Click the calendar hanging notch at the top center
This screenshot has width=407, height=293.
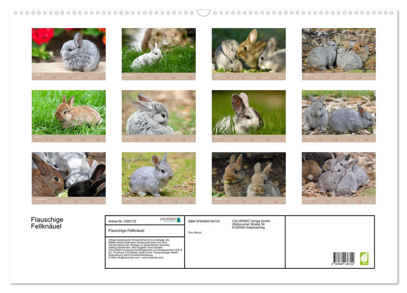203,13
